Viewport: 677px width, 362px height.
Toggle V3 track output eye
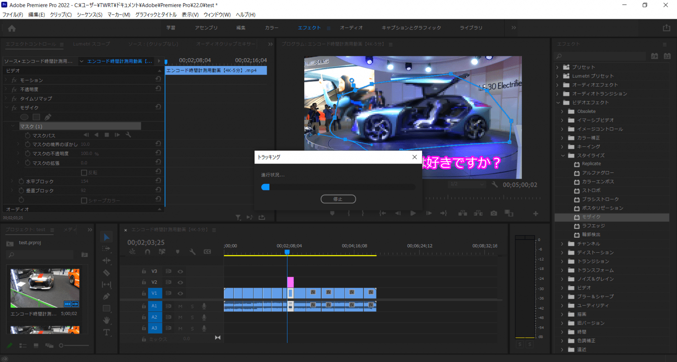pyautogui.click(x=180, y=271)
